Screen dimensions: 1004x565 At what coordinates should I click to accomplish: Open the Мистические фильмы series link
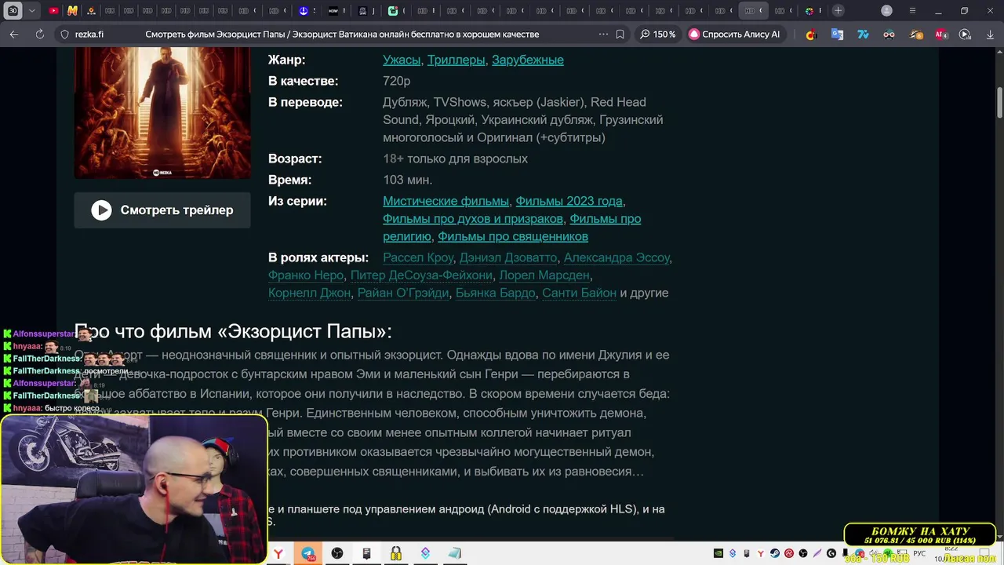pyautogui.click(x=446, y=201)
